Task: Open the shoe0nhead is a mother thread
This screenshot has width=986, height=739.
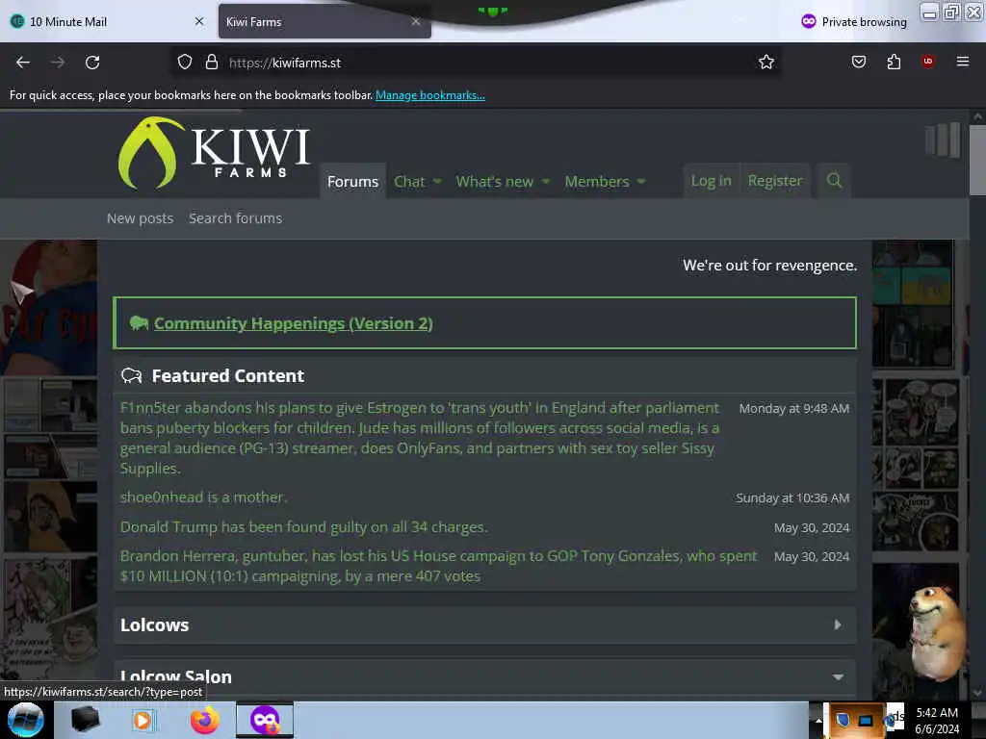Action: 203,497
